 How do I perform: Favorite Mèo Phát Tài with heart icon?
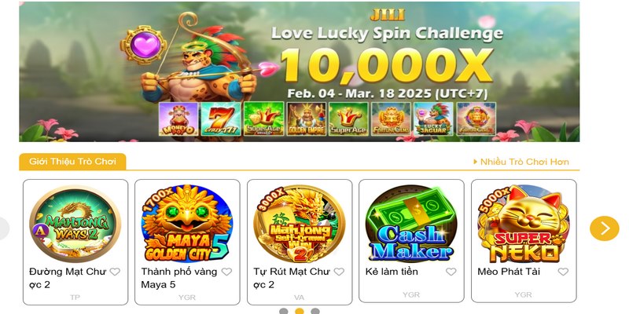point(563,272)
